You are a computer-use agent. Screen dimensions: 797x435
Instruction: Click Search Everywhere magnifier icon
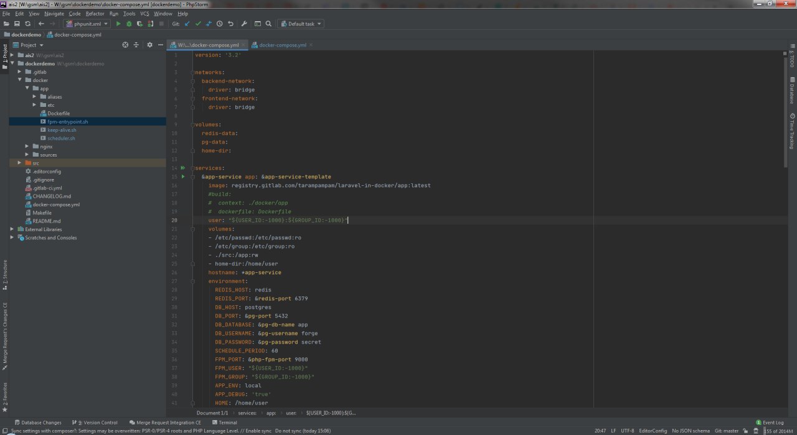click(268, 24)
